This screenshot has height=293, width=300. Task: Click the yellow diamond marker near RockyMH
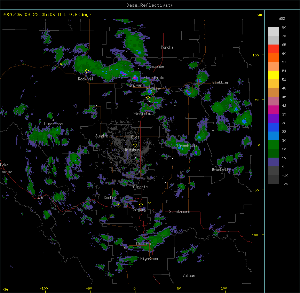click(87, 71)
